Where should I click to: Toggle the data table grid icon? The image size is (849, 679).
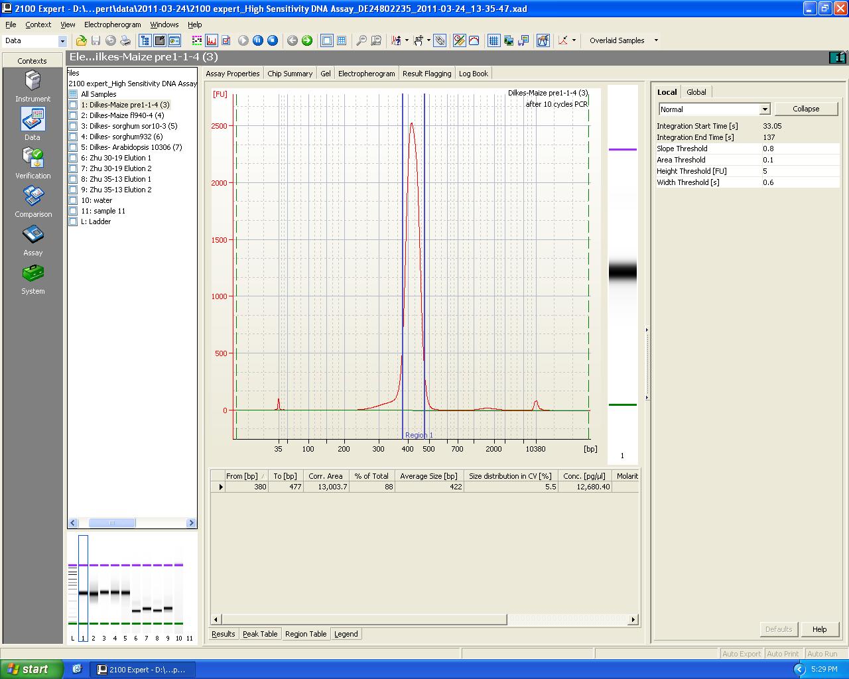pos(493,40)
